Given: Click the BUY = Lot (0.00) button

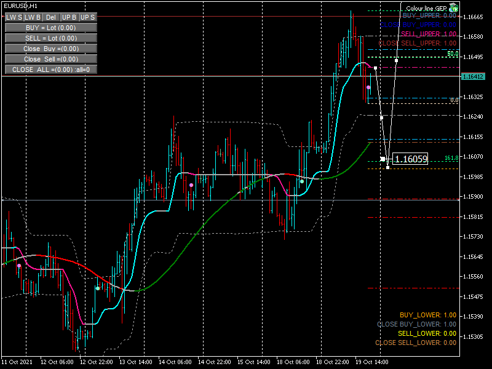Looking at the screenshot, I should 51,28.
